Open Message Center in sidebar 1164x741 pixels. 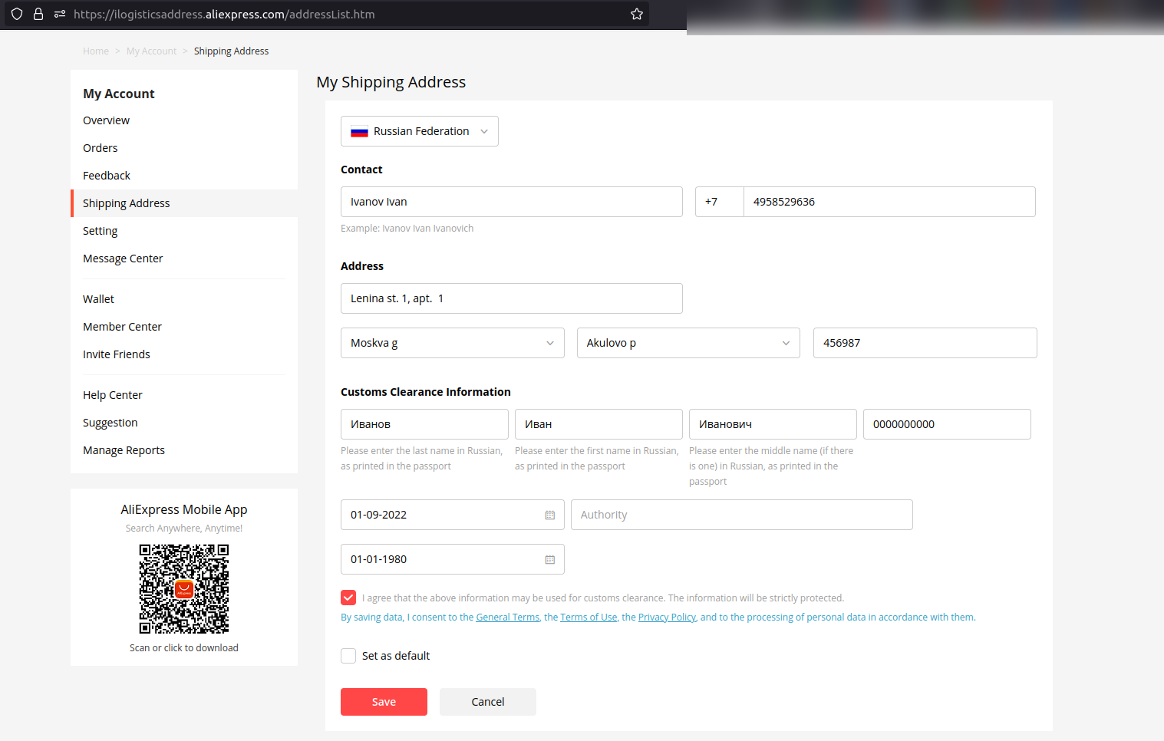pos(123,259)
